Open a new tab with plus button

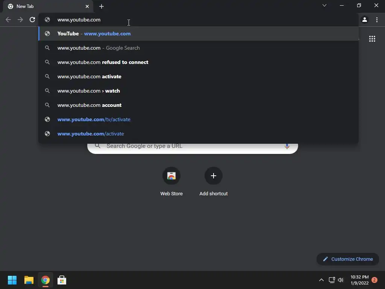[x=102, y=6]
